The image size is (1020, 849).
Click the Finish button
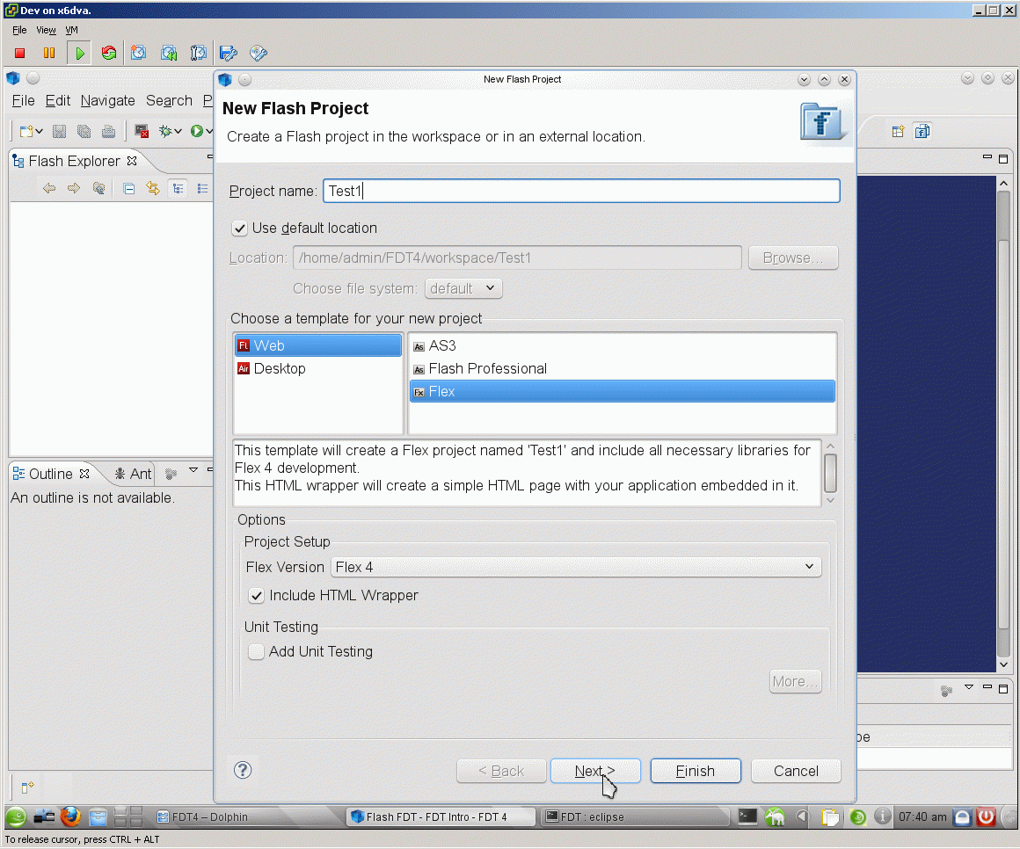[696, 771]
